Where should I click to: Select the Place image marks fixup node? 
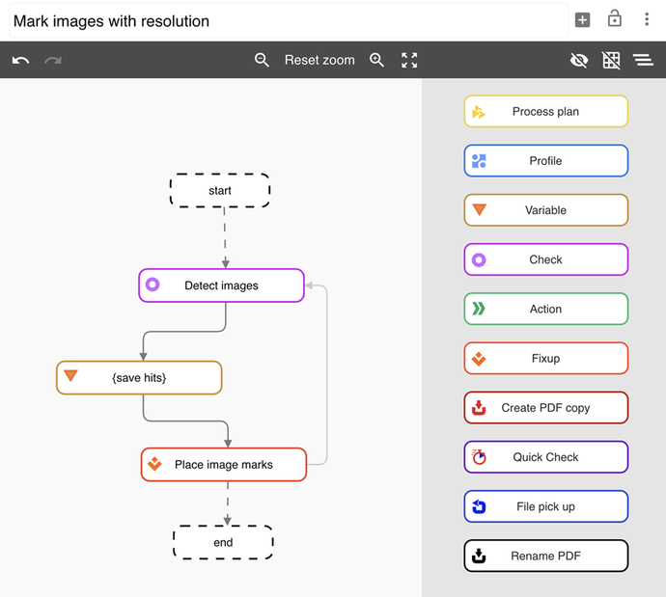pyautogui.click(x=223, y=465)
